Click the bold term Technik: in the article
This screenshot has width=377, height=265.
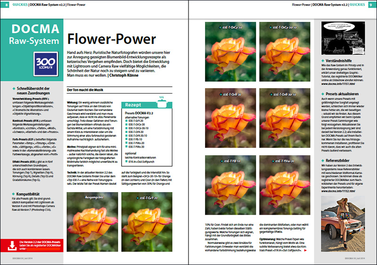(x=72, y=172)
